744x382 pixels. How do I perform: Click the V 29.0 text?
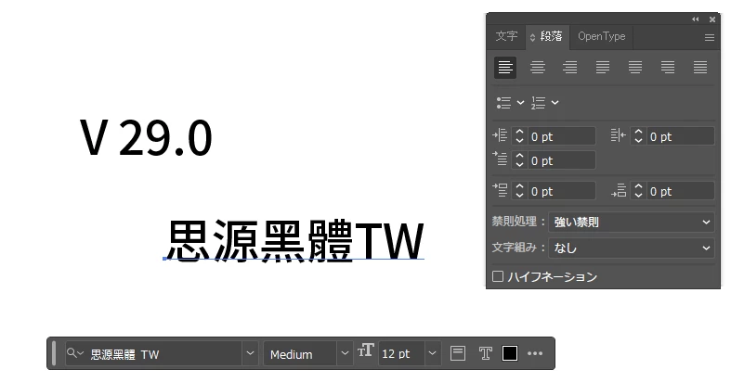[x=146, y=138]
